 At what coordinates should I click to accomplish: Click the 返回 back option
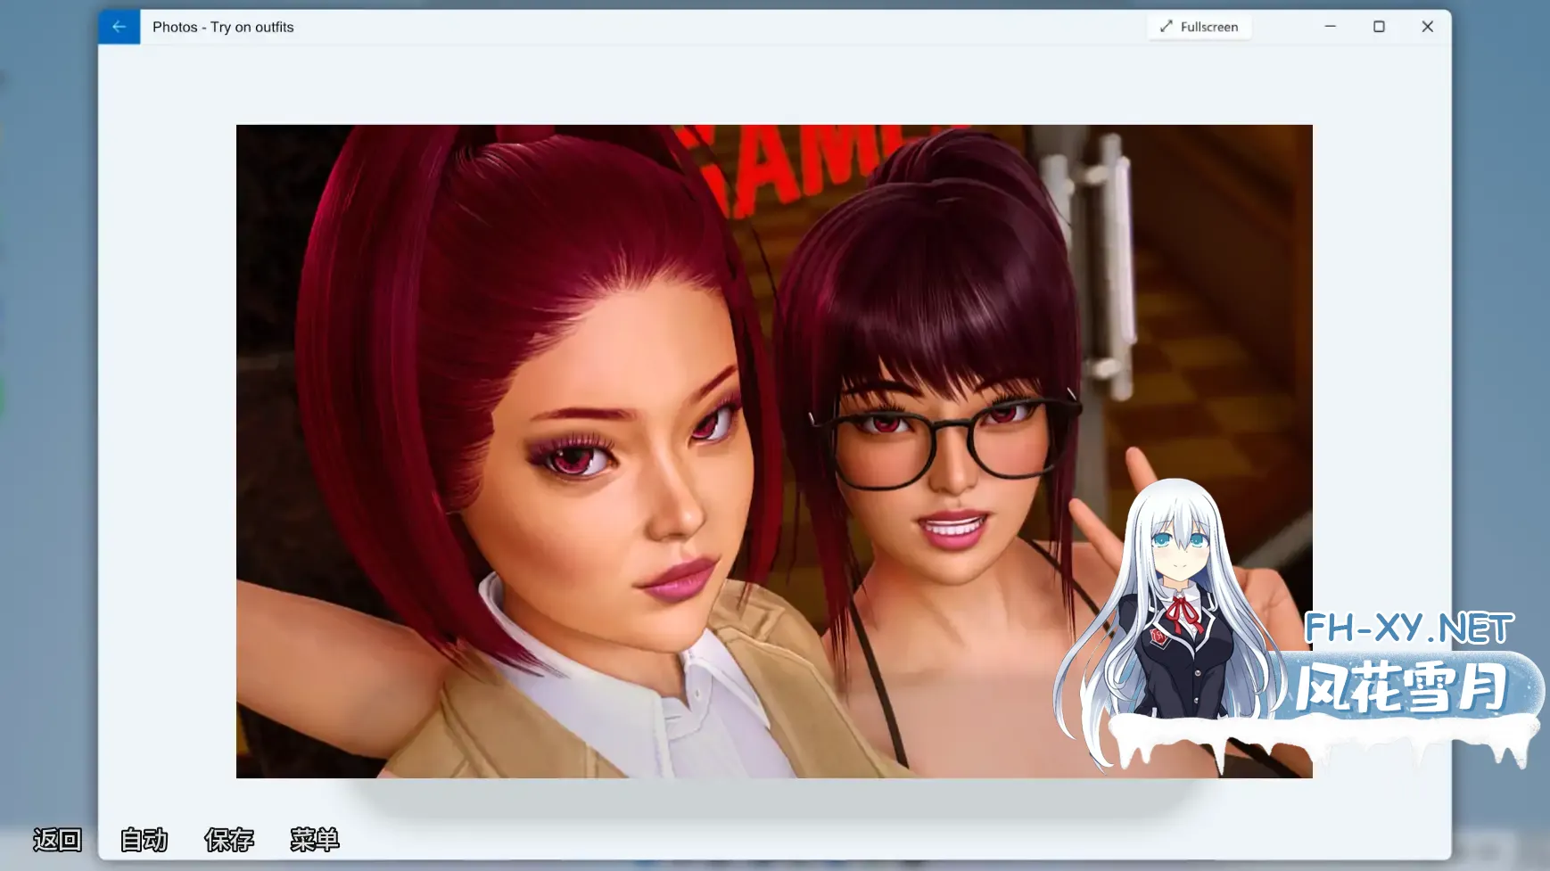tap(57, 839)
